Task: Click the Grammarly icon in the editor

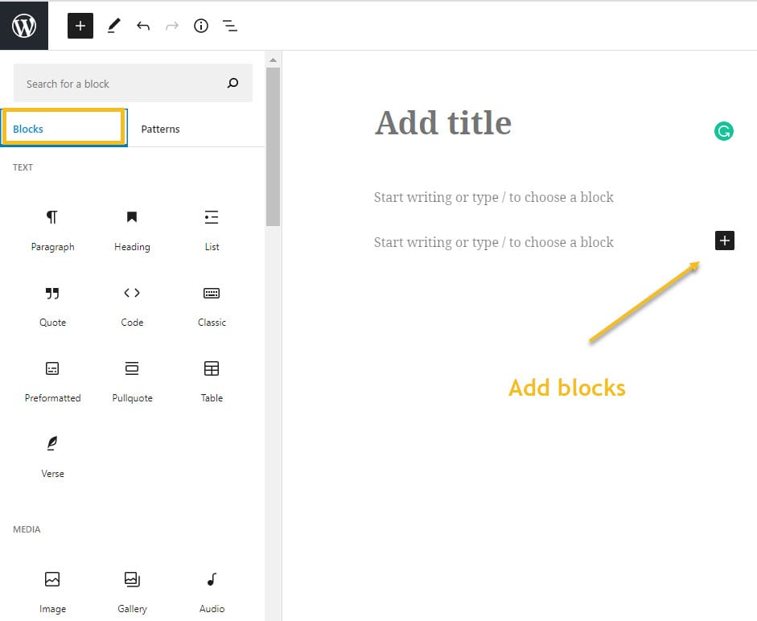Action: [723, 130]
